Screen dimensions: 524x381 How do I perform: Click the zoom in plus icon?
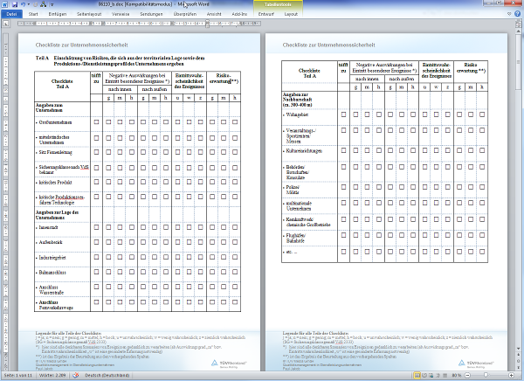510,376
